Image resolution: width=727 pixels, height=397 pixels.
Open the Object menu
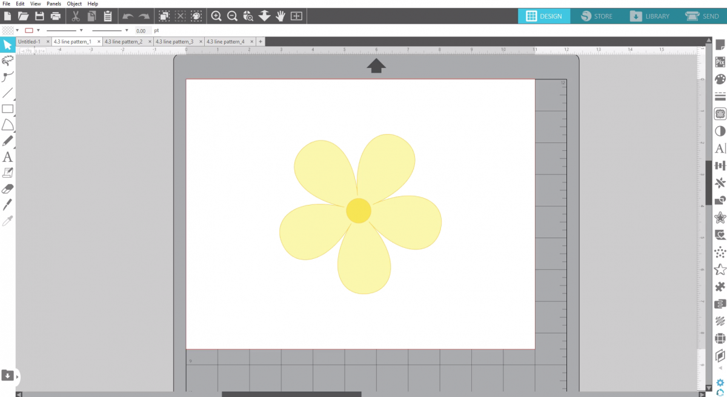(x=74, y=4)
